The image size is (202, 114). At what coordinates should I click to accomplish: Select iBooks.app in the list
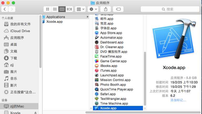click(x=118, y=66)
